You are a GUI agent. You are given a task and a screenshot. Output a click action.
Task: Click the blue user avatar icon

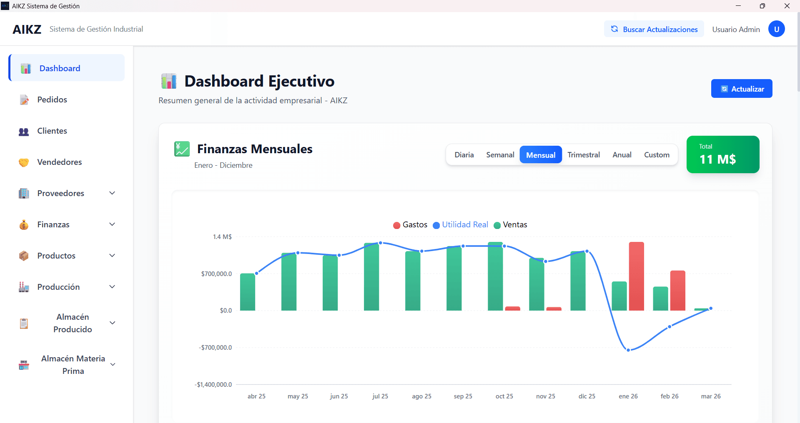coord(776,29)
